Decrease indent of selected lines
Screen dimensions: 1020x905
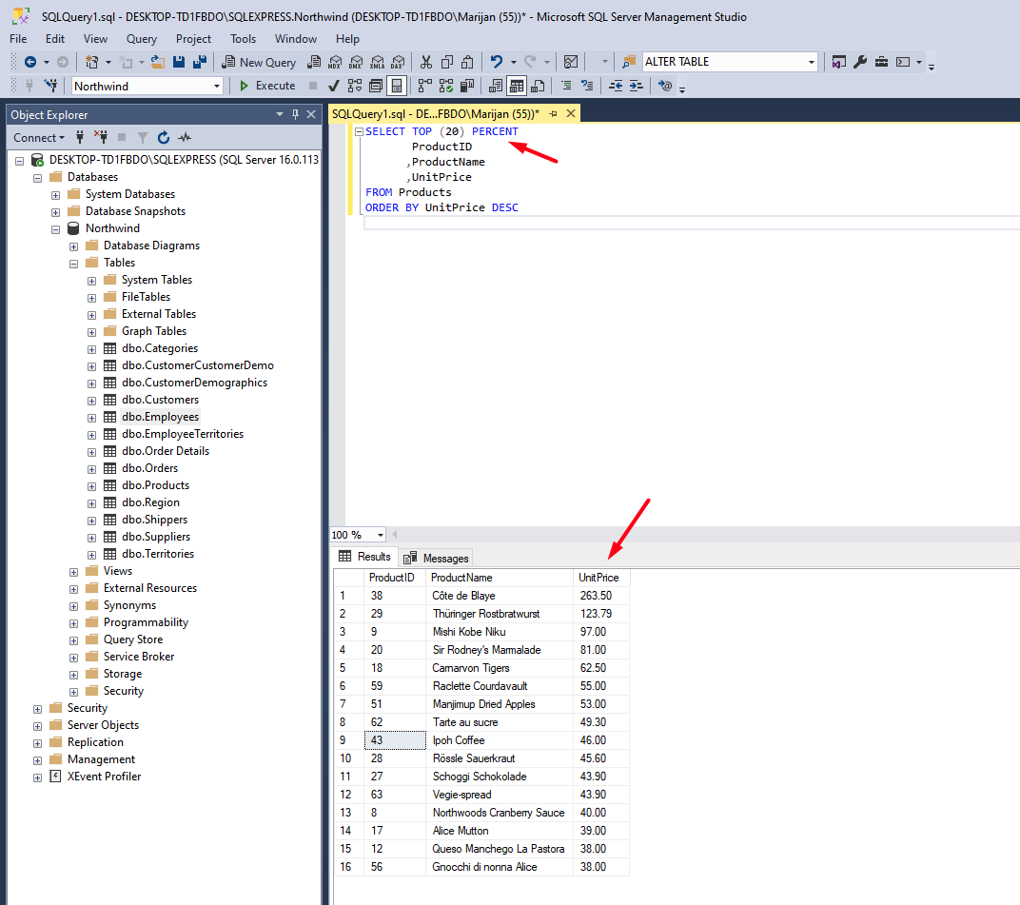click(616, 86)
